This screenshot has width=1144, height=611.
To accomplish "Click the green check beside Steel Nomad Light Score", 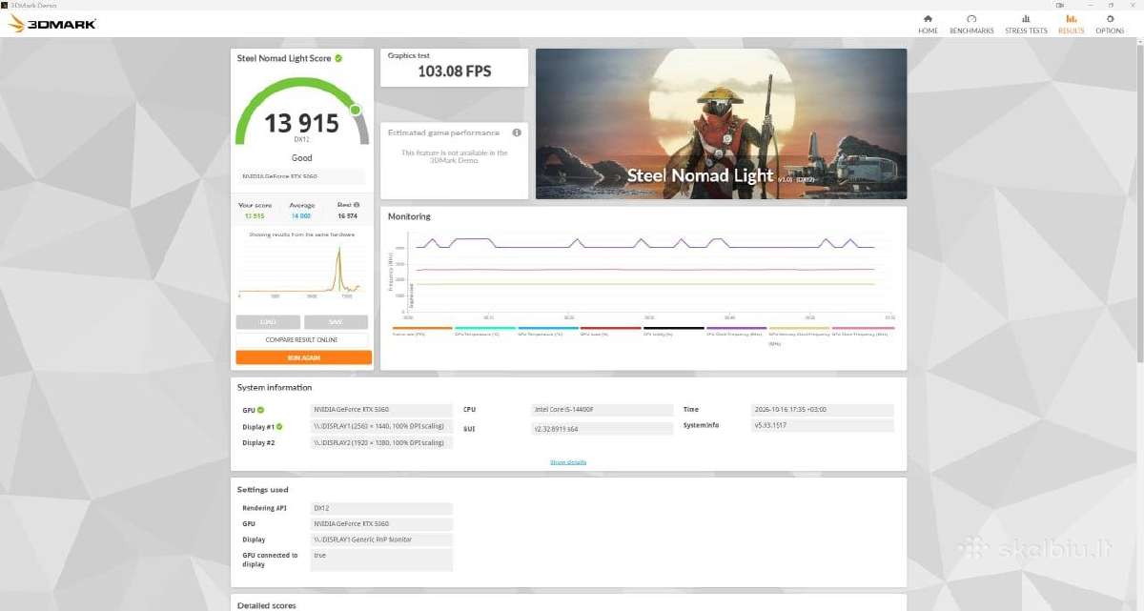I will tap(338, 58).
